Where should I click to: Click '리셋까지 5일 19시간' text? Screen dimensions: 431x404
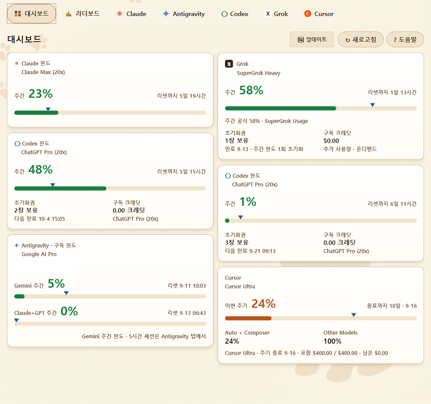pos(181,96)
